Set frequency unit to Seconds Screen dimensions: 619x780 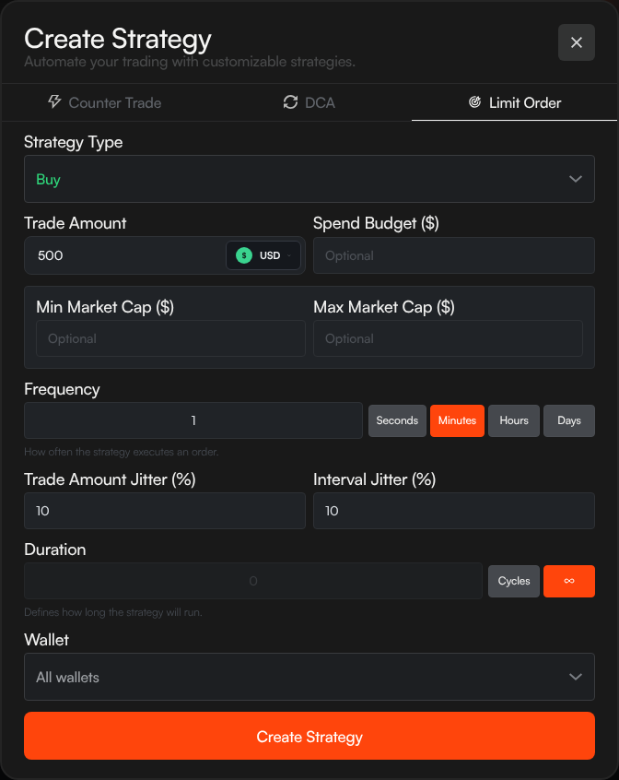pyautogui.click(x=397, y=420)
